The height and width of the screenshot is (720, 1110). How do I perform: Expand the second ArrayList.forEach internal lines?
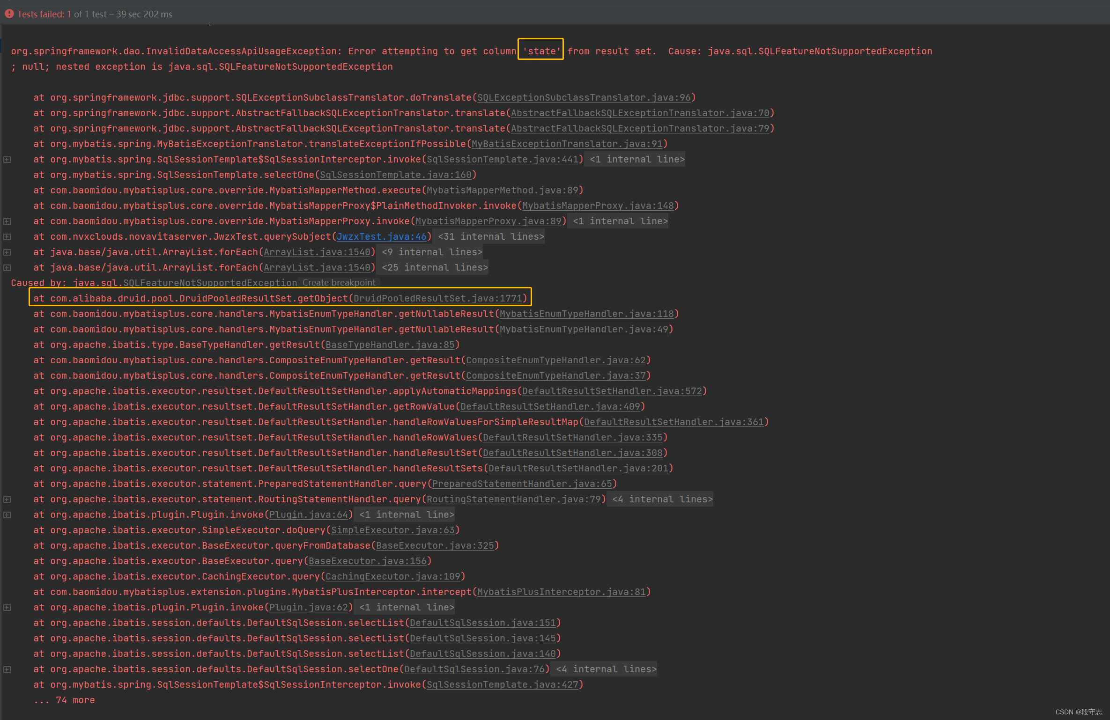(x=7, y=267)
